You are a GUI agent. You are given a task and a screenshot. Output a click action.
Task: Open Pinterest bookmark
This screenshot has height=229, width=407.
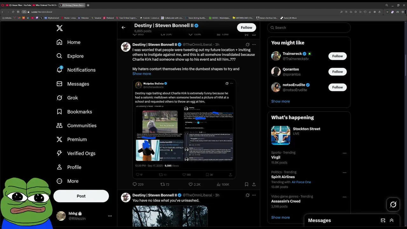[109, 18]
